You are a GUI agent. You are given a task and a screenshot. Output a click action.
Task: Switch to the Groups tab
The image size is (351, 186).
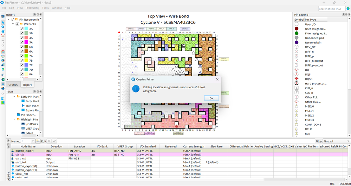pos(13,85)
